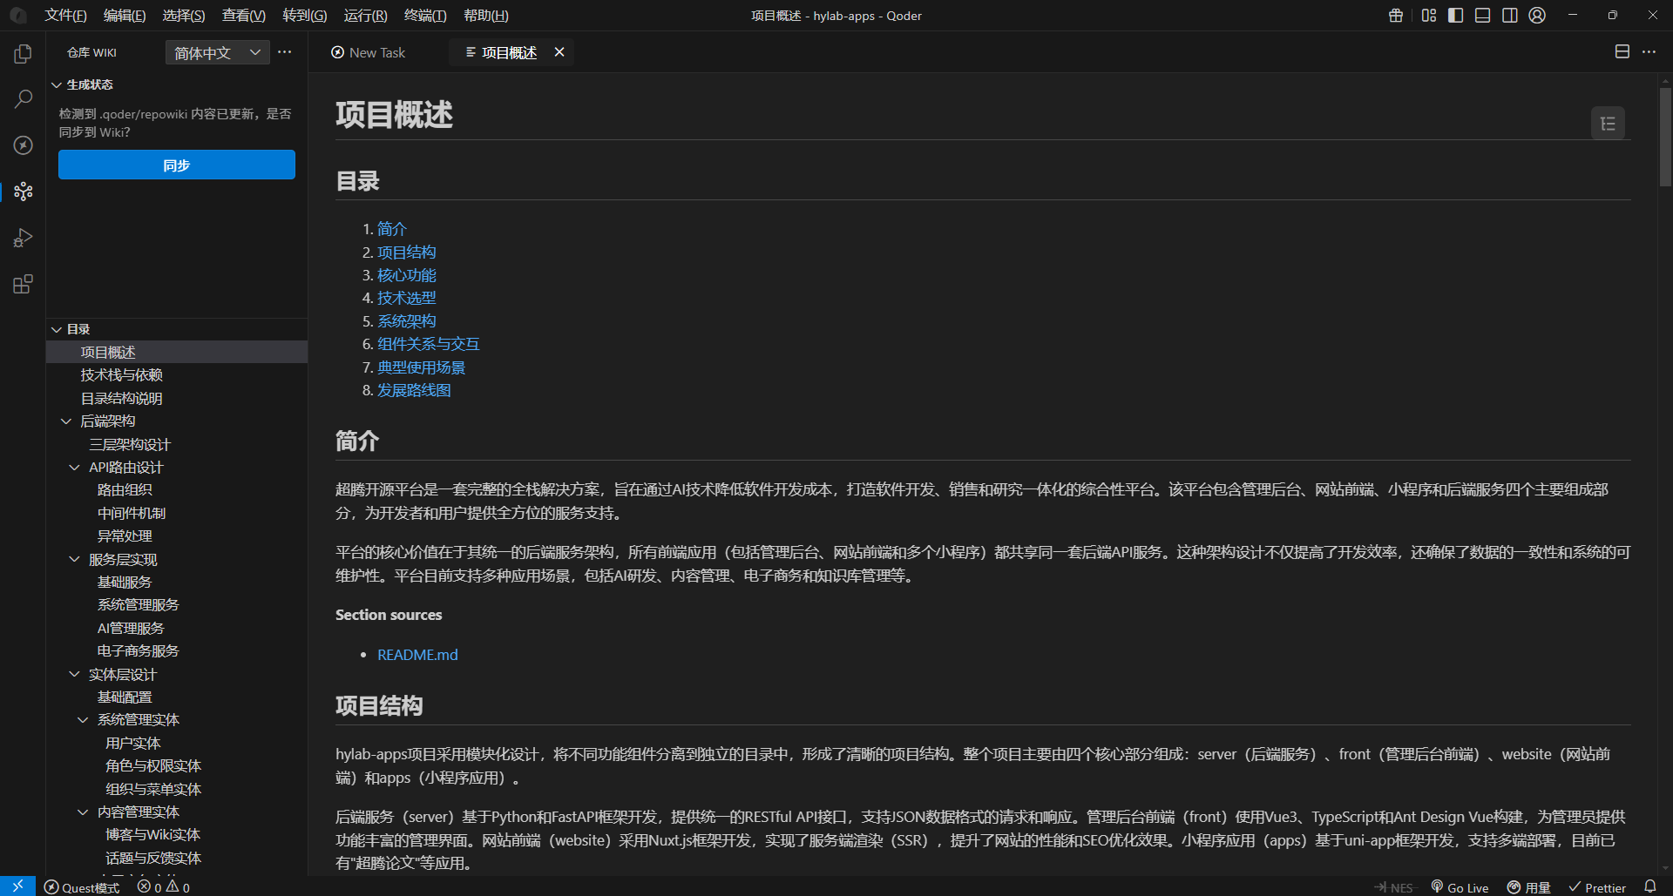Collapse the 后端架构 tree item
The image size is (1673, 896).
[67, 421]
